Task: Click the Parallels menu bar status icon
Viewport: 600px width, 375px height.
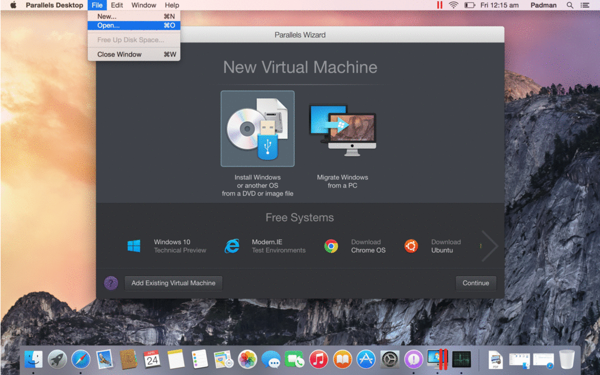Action: click(440, 5)
